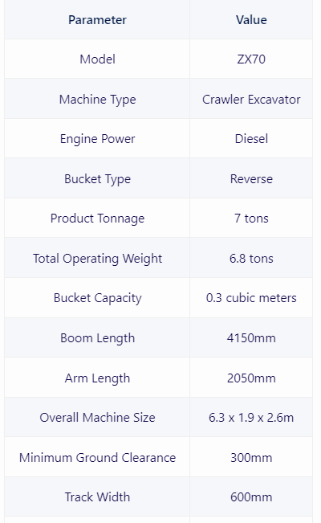Click the Boom Length label
Image resolution: width=321 pixels, height=523 pixels.
[97, 338]
